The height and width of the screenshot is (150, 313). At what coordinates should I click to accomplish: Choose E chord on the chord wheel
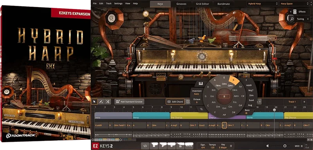pos(224,77)
